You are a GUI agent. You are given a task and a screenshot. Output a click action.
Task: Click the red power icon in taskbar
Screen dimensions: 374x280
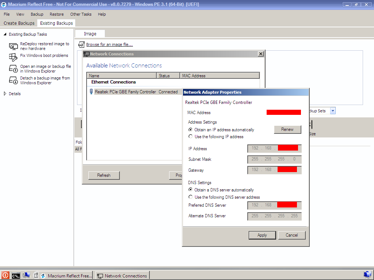pyautogui.click(x=5, y=275)
